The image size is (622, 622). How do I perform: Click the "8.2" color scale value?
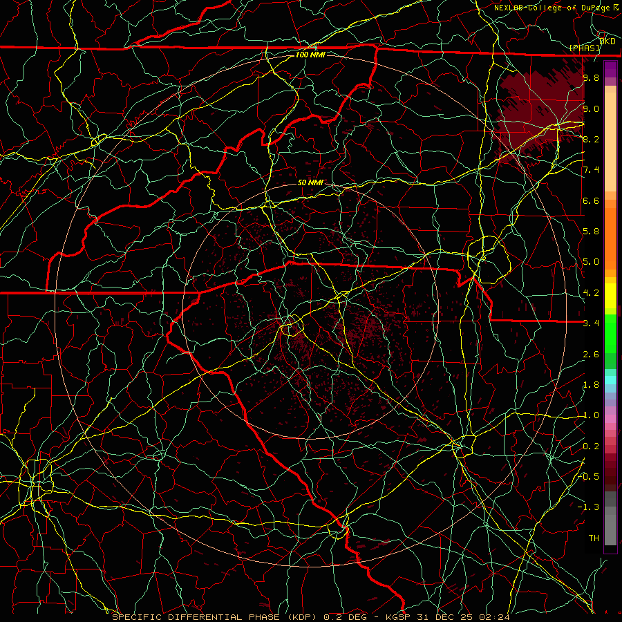591,139
